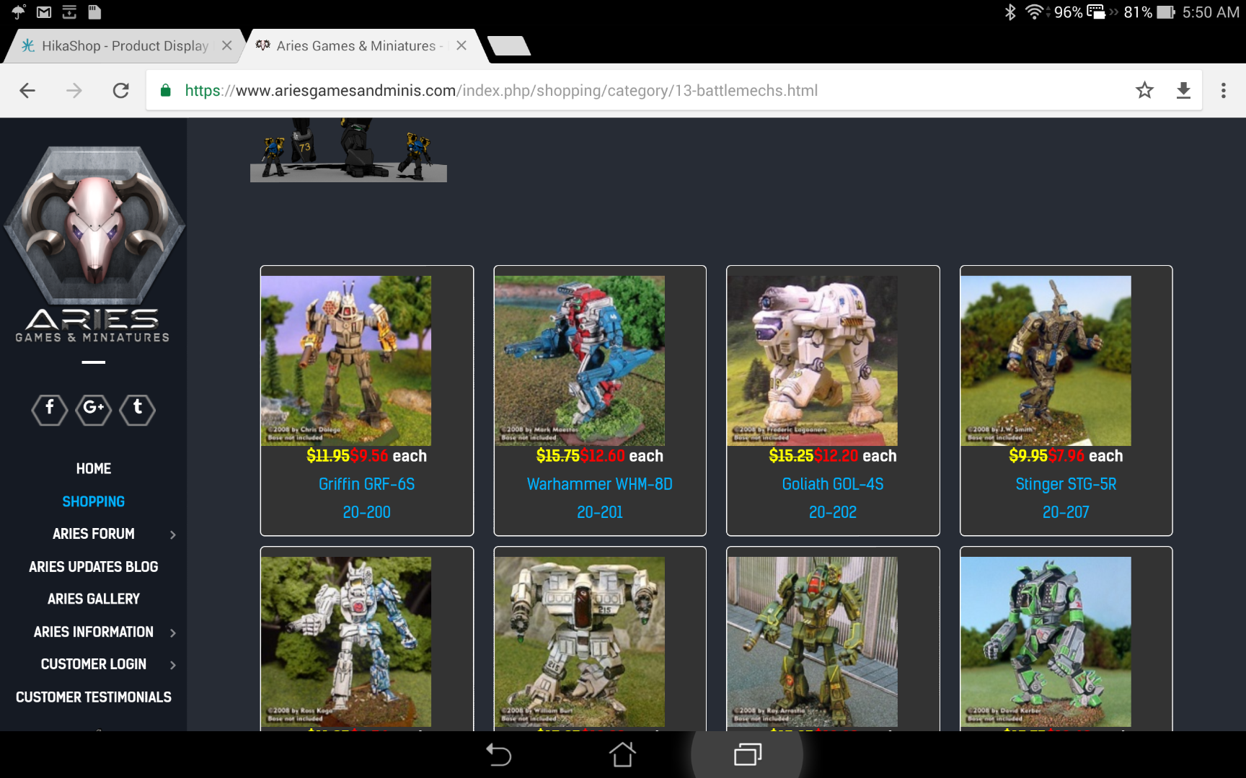Open the ARIES FORUM menu item
This screenshot has width=1246, height=778.
(94, 534)
